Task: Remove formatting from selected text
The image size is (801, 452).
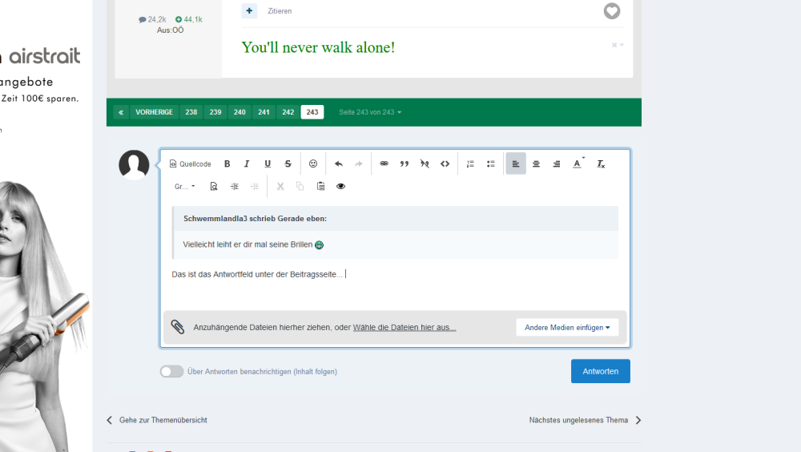Action: click(601, 163)
